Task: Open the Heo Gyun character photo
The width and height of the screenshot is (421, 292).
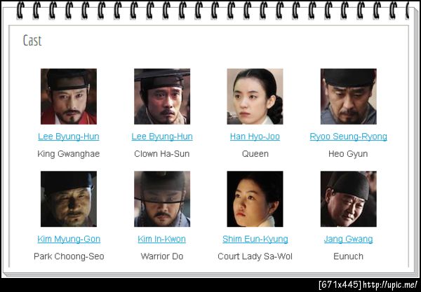Action: point(349,97)
